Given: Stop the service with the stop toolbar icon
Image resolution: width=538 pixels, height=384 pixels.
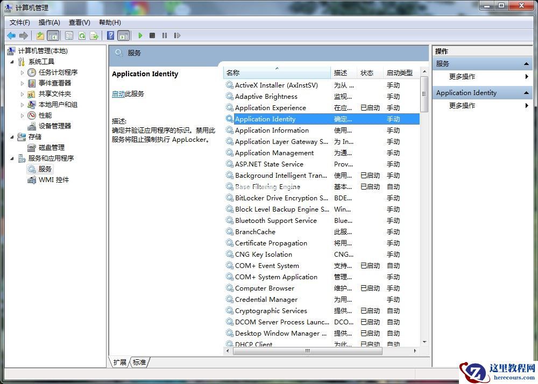Looking at the screenshot, I should click(153, 35).
